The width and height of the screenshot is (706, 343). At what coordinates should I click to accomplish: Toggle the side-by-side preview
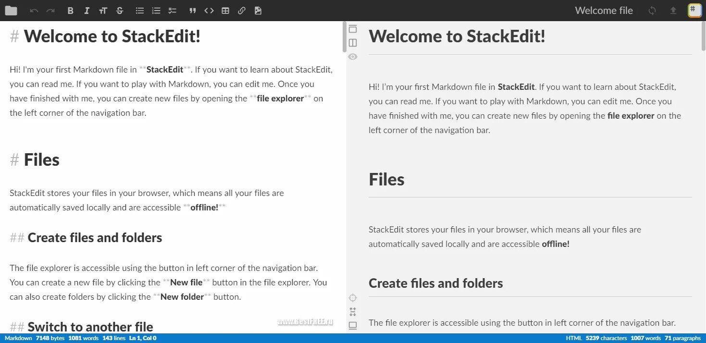pos(353,43)
